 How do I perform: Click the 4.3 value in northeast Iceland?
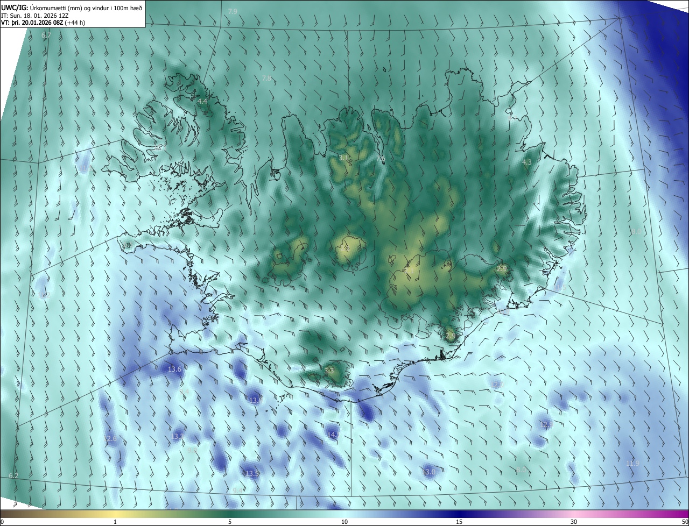coord(527,162)
